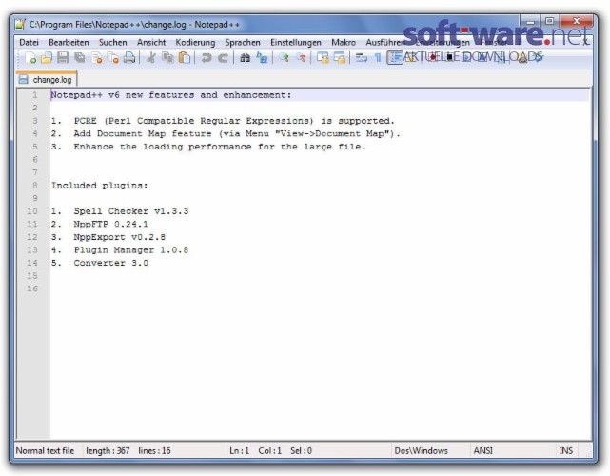Click the 'Plugin Manager 1.0.8' line
Viewport: 610px width, 476px height.
[x=131, y=249]
